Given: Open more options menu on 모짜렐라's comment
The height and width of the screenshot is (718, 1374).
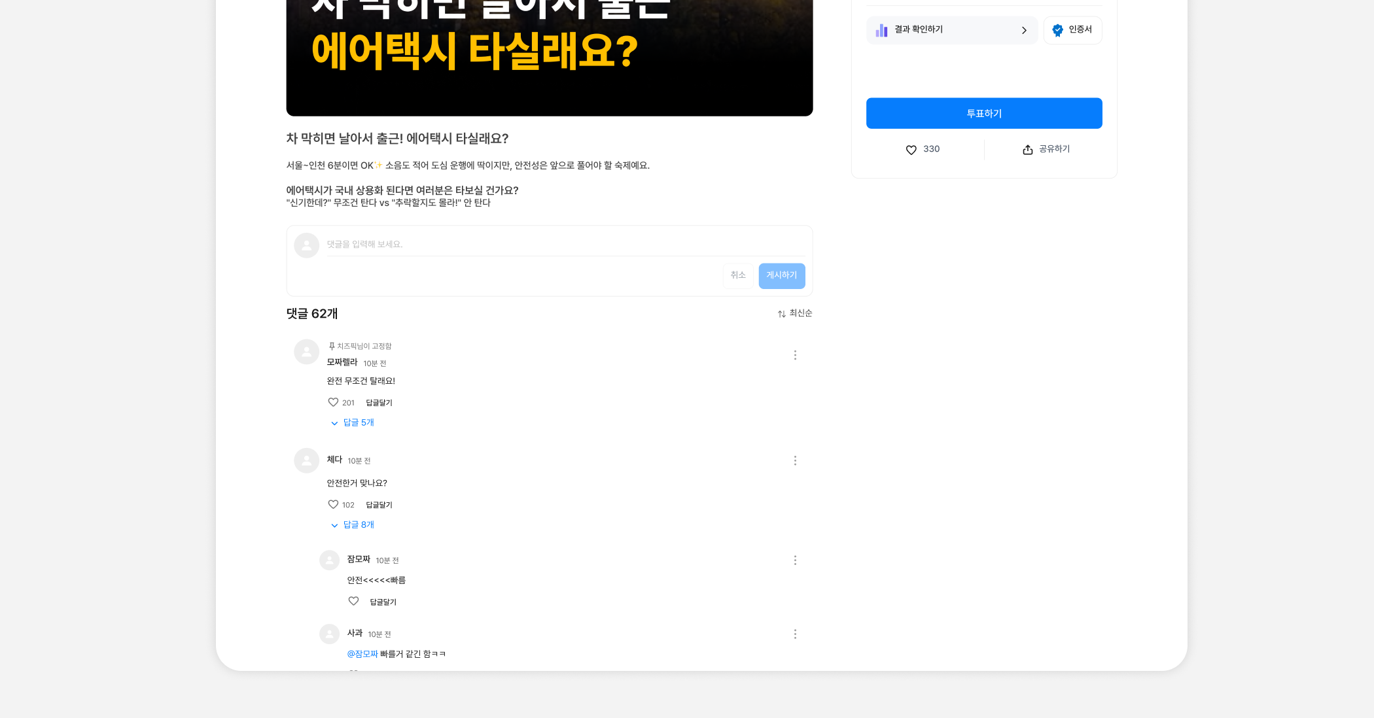Looking at the screenshot, I should coord(795,355).
